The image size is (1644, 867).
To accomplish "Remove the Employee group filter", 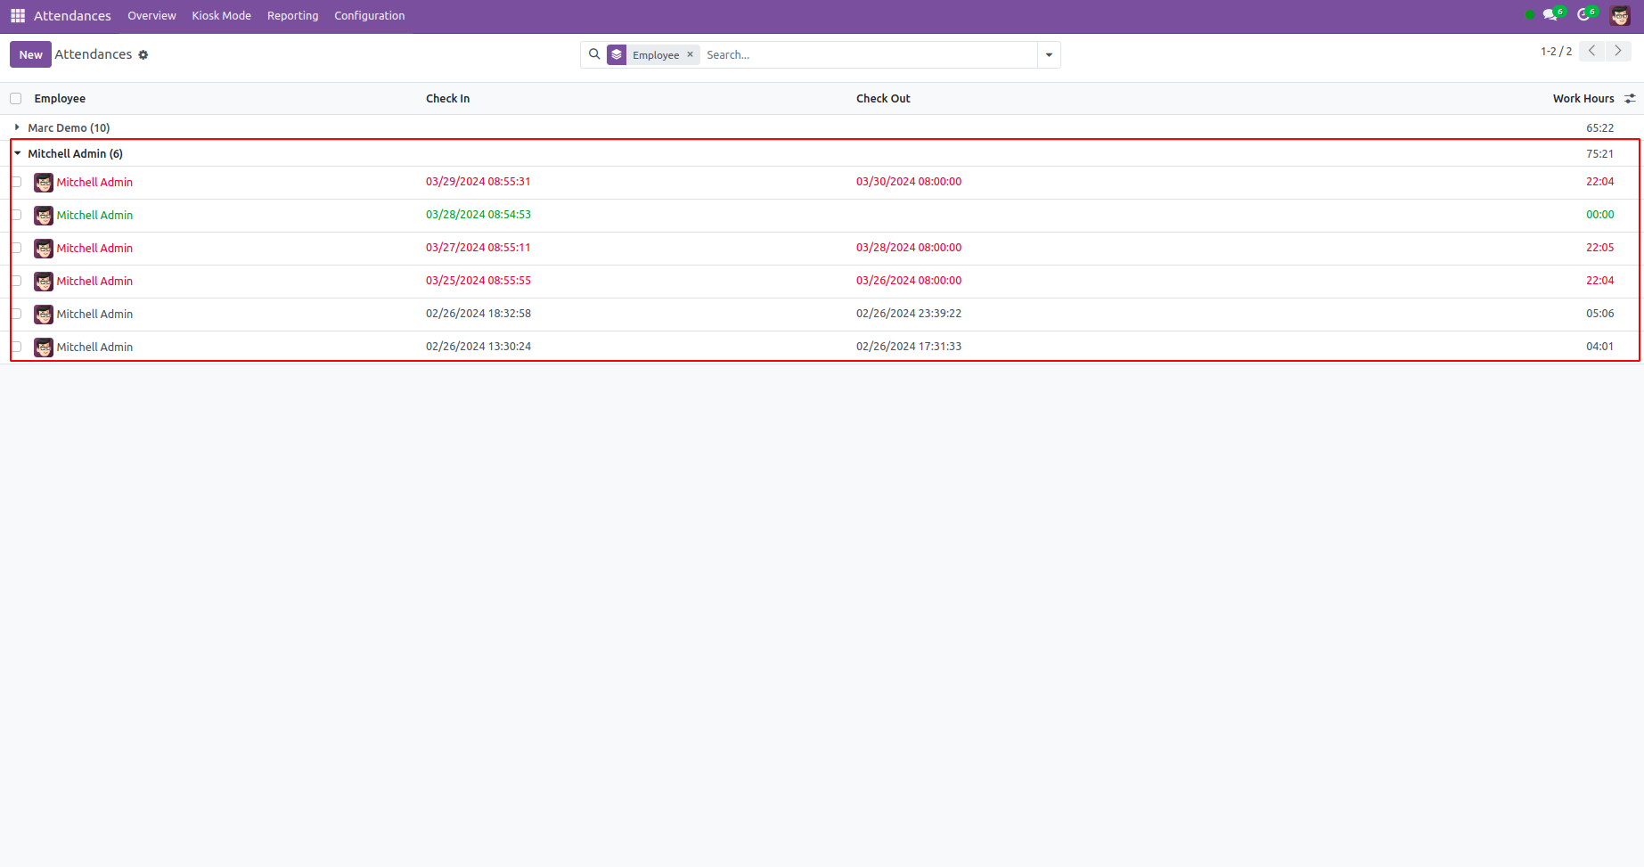I will point(690,54).
